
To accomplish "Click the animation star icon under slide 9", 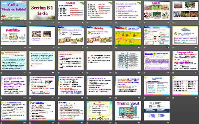I will (x=30, y=47).
